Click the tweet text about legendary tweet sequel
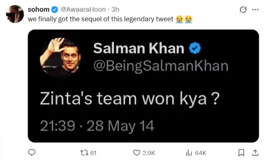The image size is (266, 163). click(x=101, y=19)
